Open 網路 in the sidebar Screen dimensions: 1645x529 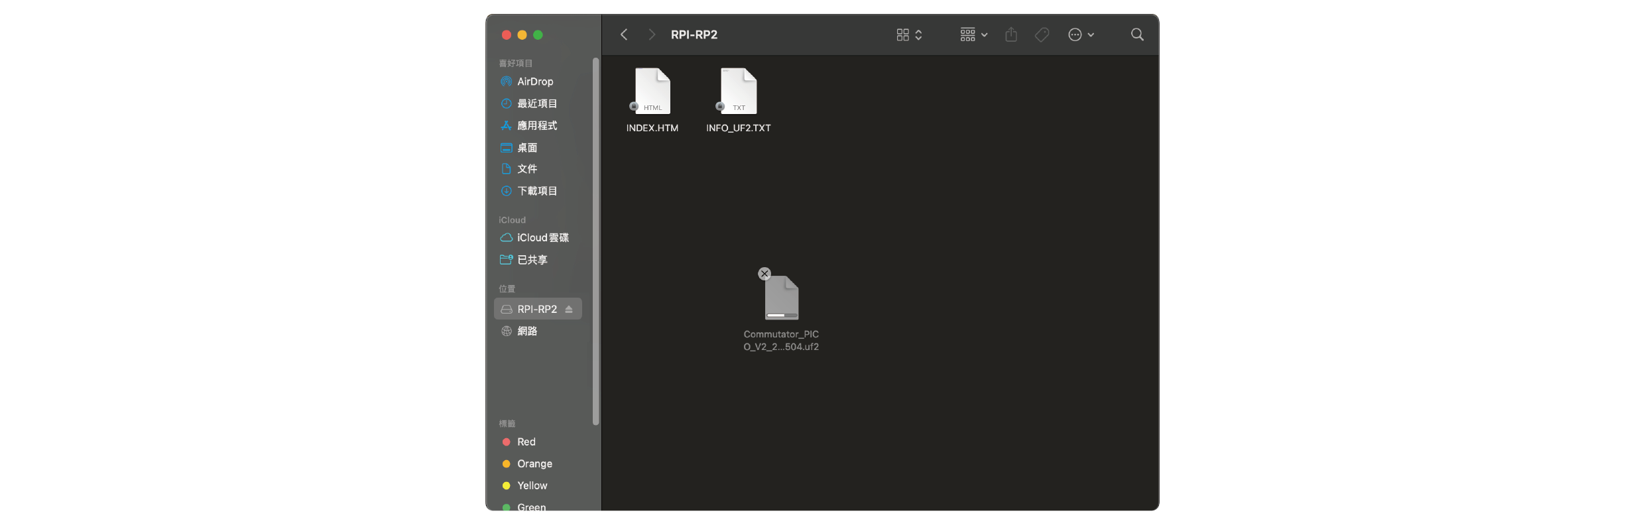538,331
